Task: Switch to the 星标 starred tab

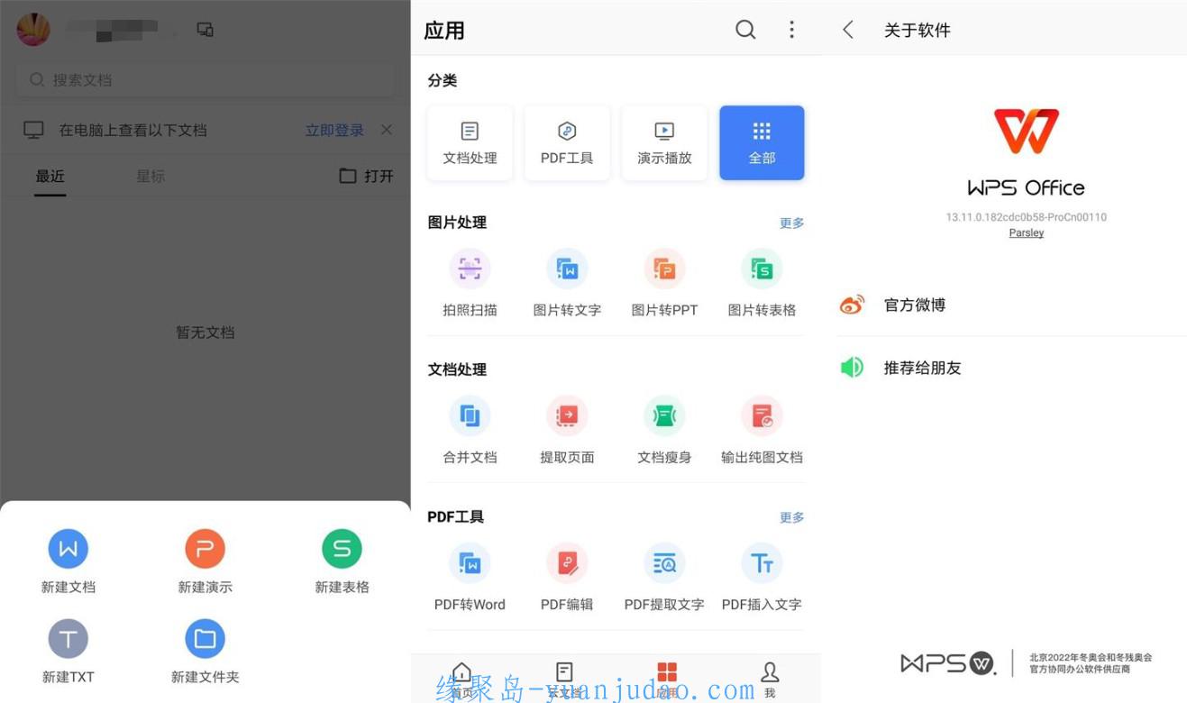Action: [151, 177]
